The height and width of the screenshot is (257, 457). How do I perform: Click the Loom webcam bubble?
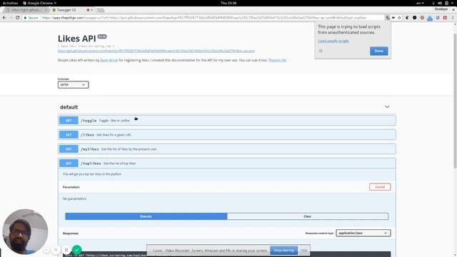[x=25, y=231]
